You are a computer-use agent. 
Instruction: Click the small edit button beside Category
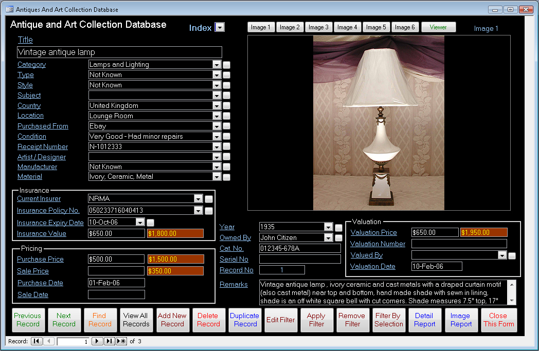226,64
